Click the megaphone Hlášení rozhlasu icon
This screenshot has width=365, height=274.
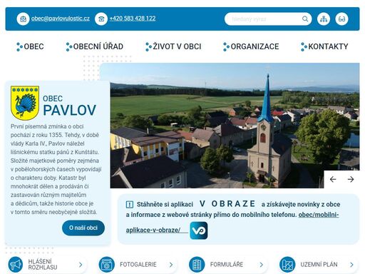(16, 265)
